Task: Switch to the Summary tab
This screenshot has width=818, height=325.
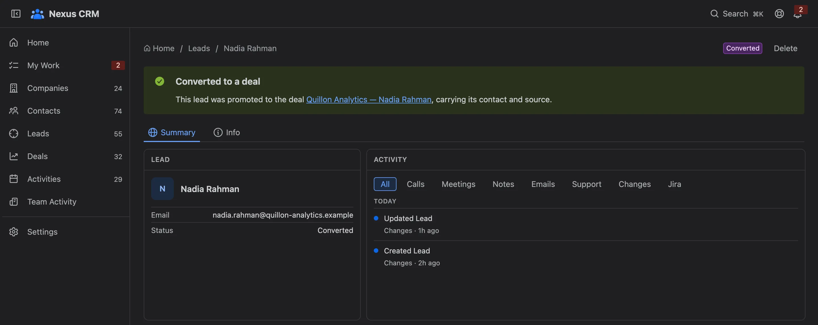Action: click(x=172, y=132)
